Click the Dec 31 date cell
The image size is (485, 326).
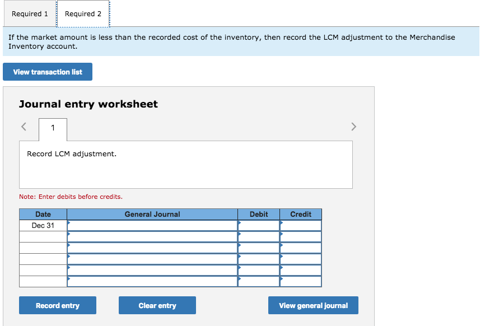click(43, 225)
